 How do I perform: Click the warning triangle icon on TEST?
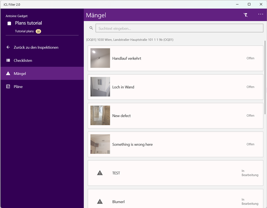100,173
